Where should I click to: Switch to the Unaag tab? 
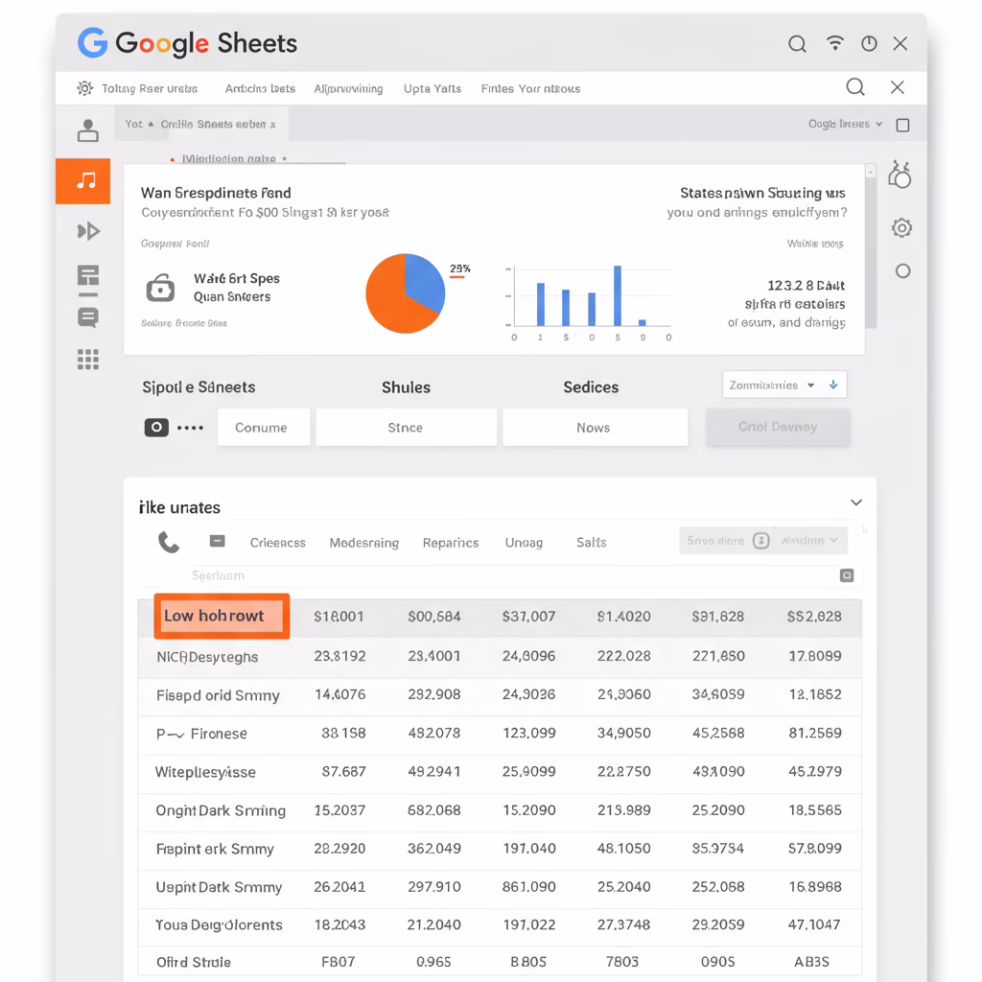pyautogui.click(x=524, y=543)
